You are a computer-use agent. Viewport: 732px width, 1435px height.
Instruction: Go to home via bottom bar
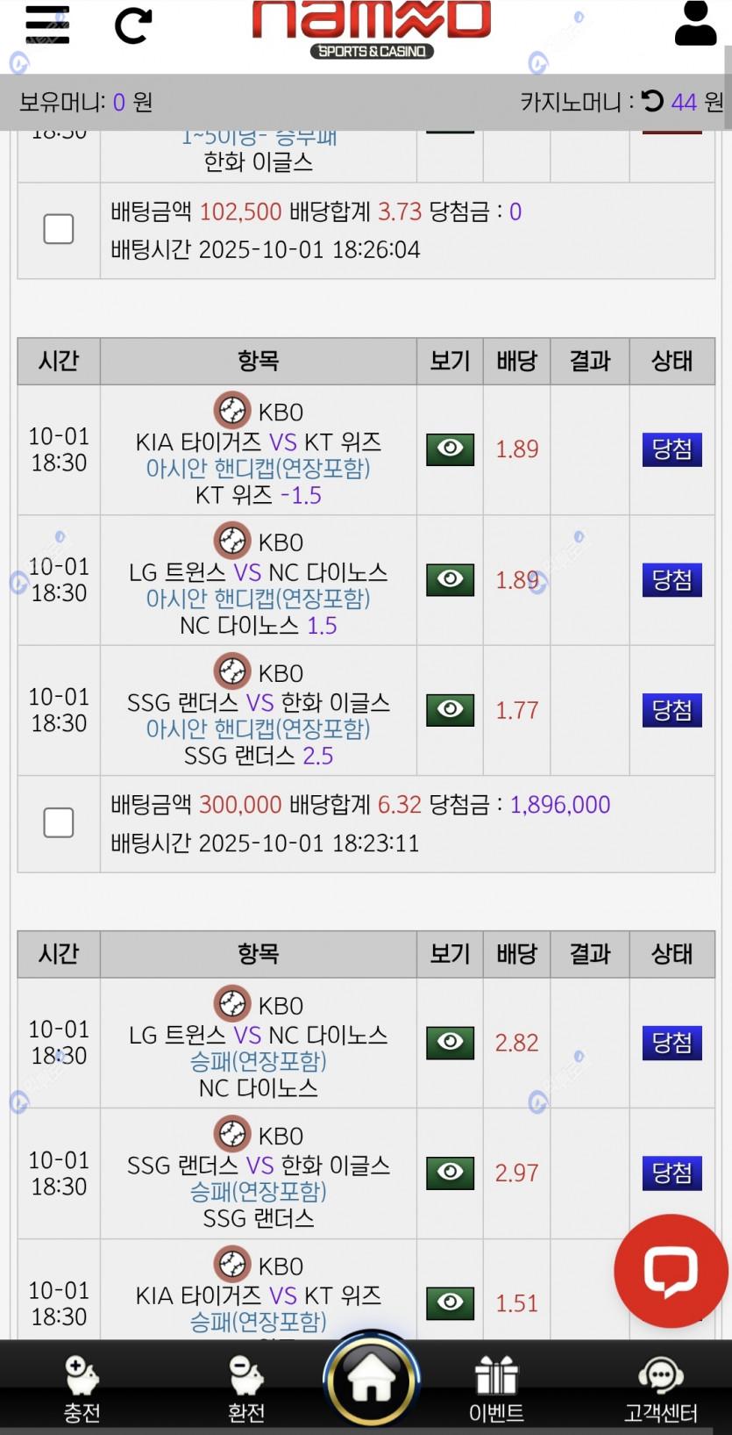pyautogui.click(x=372, y=1381)
